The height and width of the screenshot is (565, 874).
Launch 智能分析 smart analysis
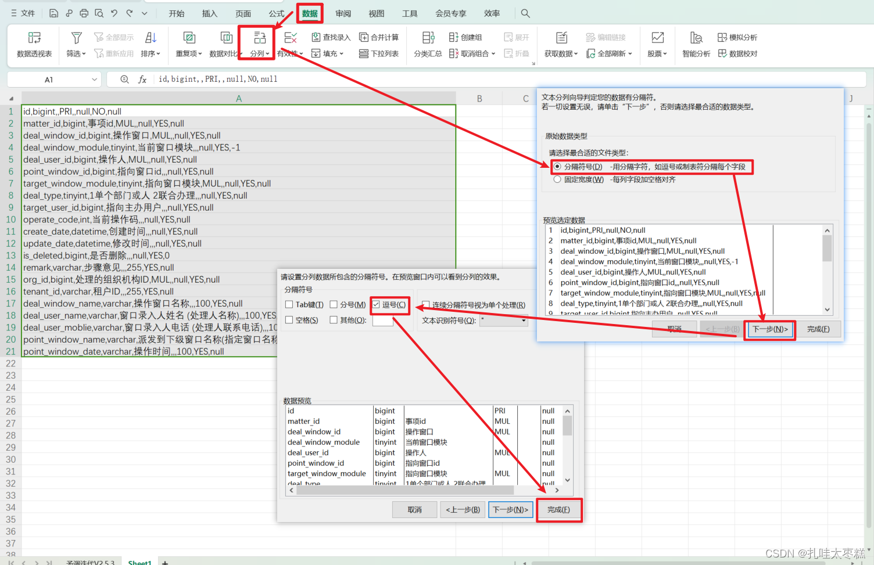coord(696,45)
